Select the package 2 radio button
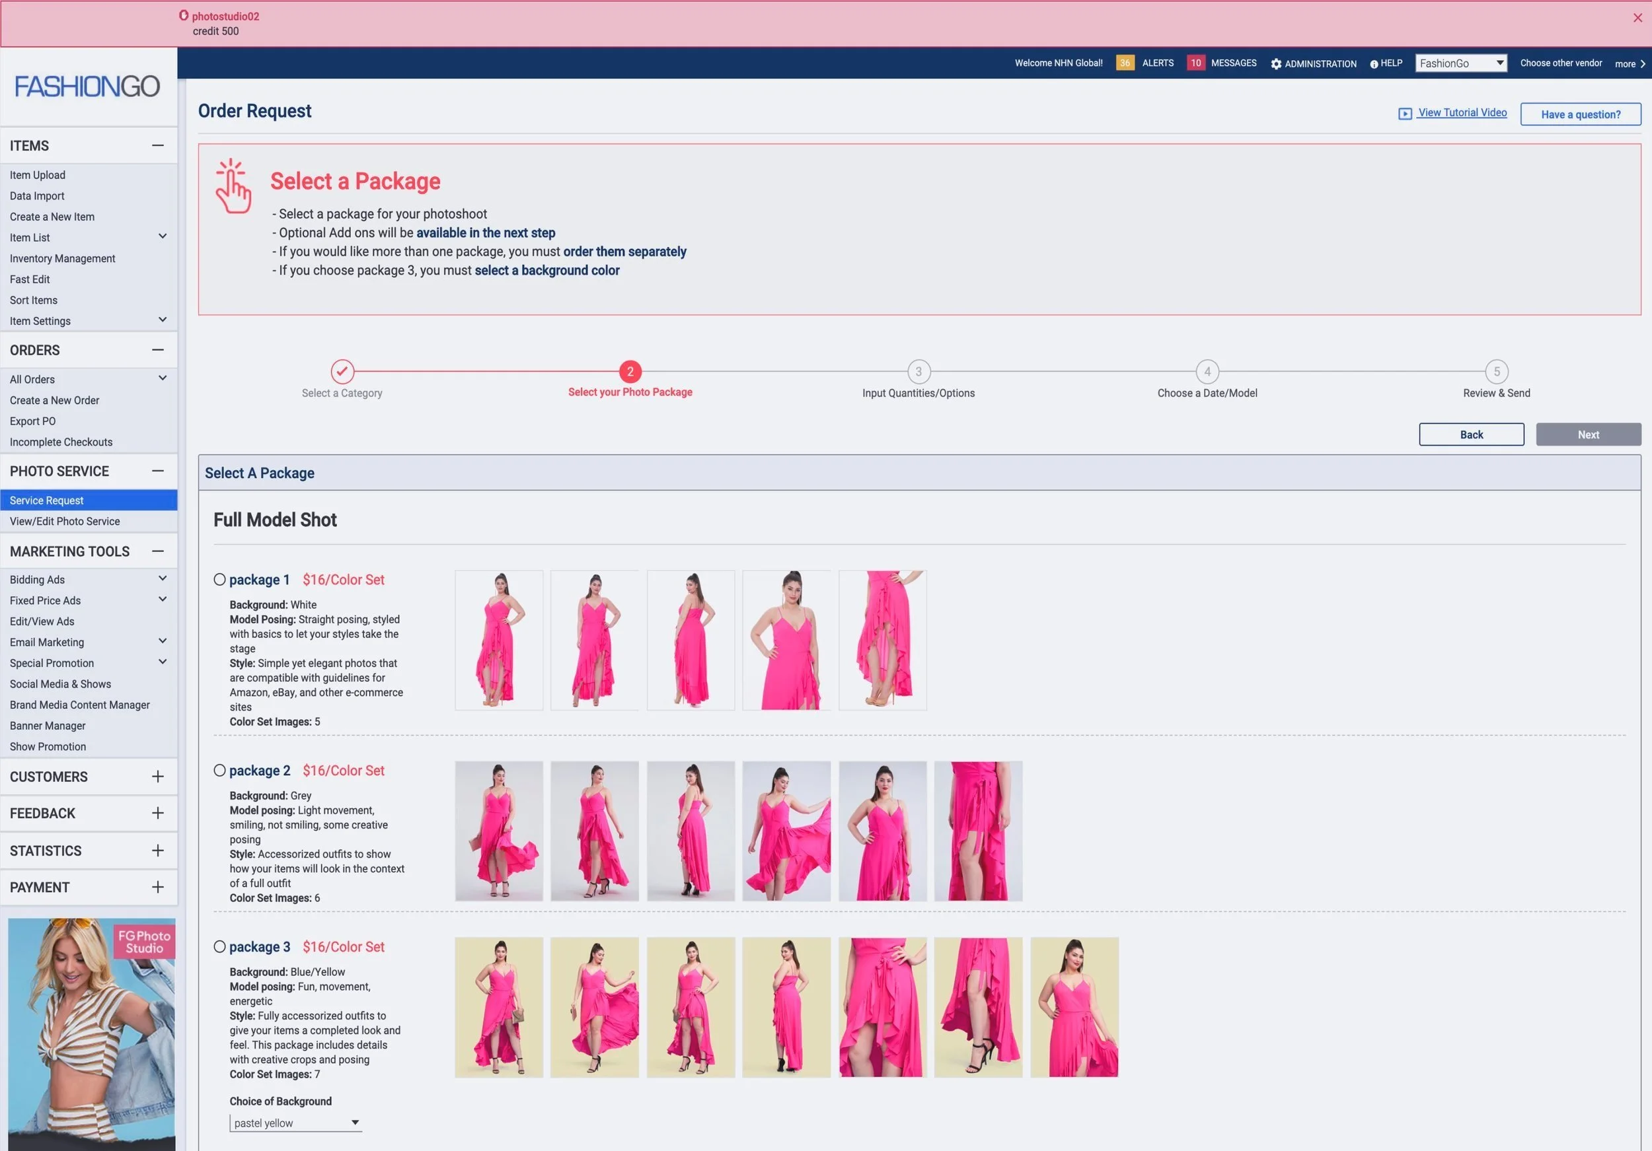 coord(219,770)
